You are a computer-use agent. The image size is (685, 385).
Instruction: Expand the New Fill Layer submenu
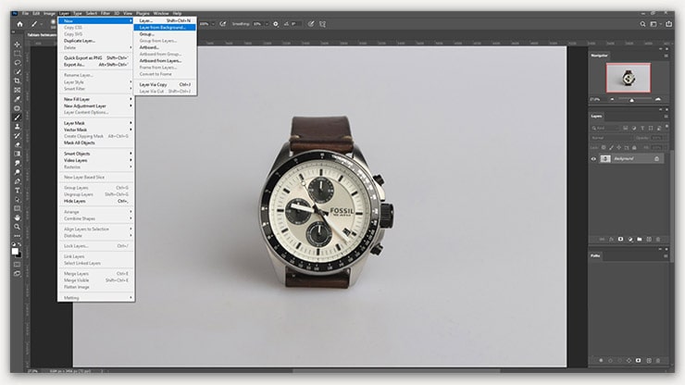pos(96,99)
